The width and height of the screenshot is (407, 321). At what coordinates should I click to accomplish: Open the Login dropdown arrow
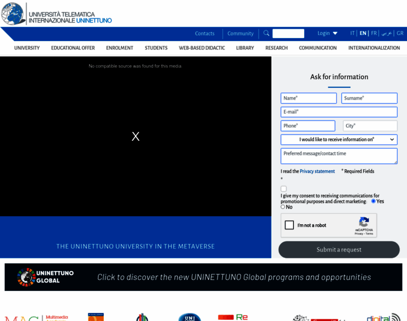pos(335,33)
